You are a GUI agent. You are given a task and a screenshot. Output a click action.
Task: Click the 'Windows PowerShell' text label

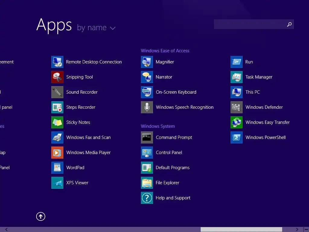[x=266, y=137]
